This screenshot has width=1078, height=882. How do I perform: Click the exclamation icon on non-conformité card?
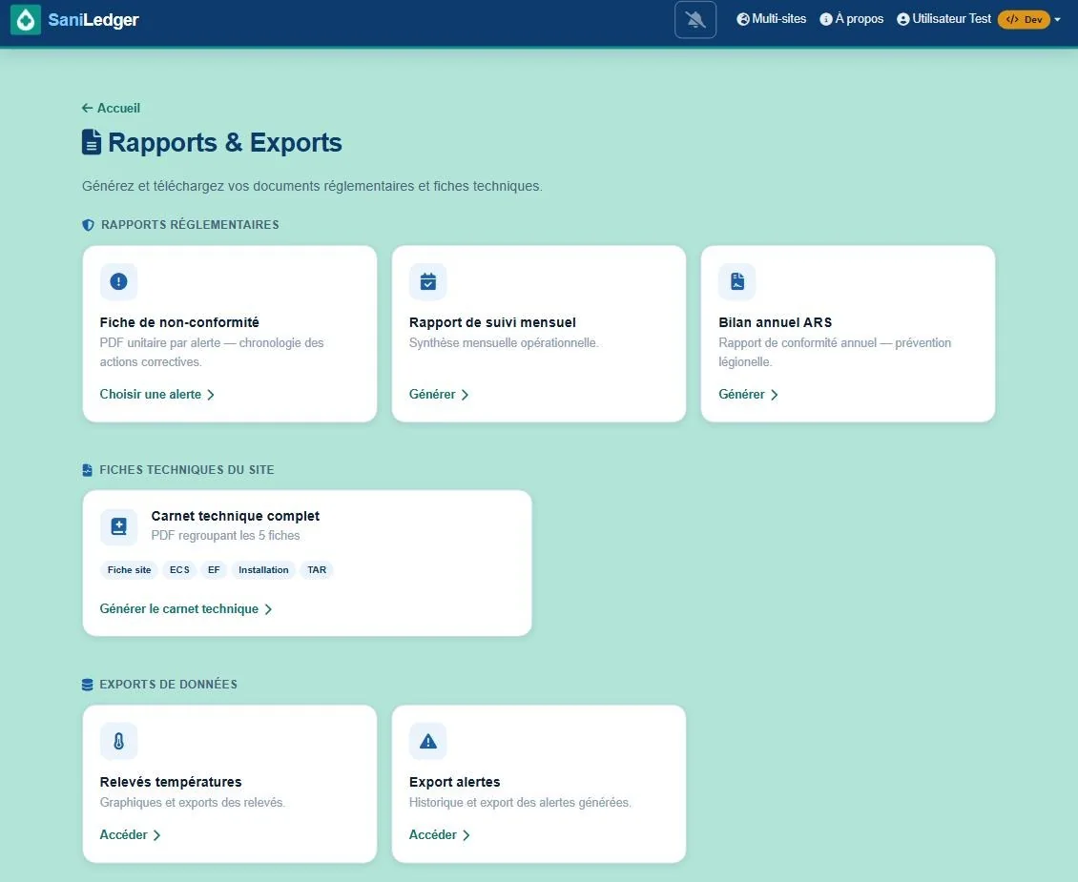[x=118, y=281]
